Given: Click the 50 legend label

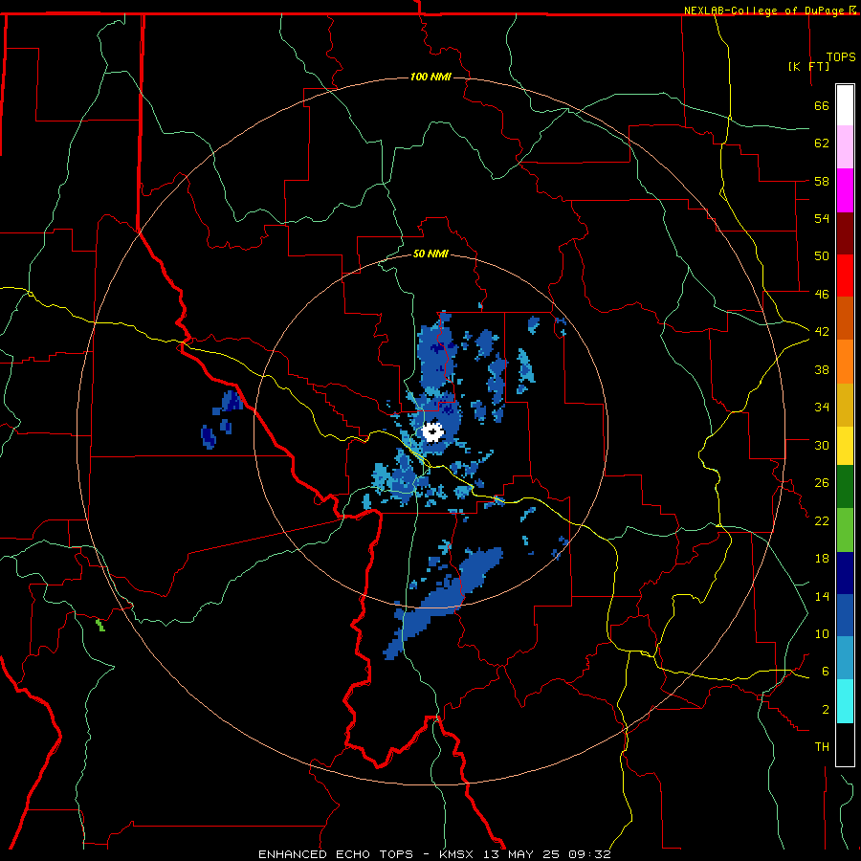Looking at the screenshot, I should 822,255.
